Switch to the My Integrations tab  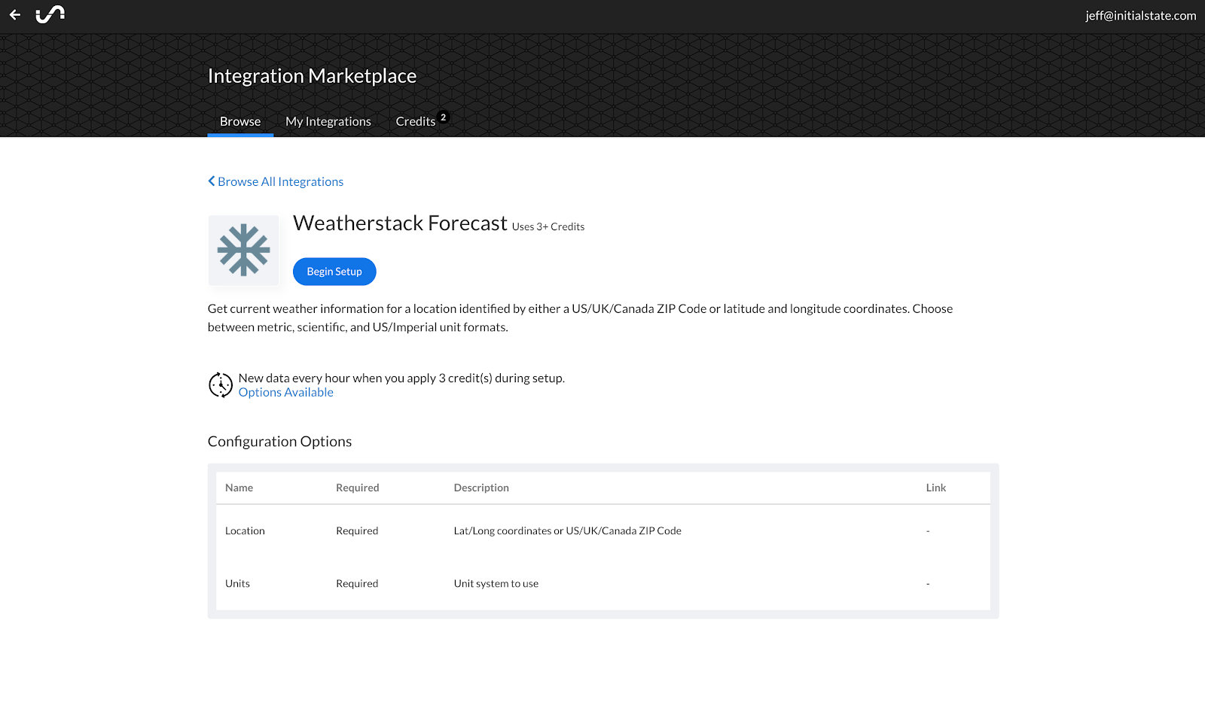328,121
